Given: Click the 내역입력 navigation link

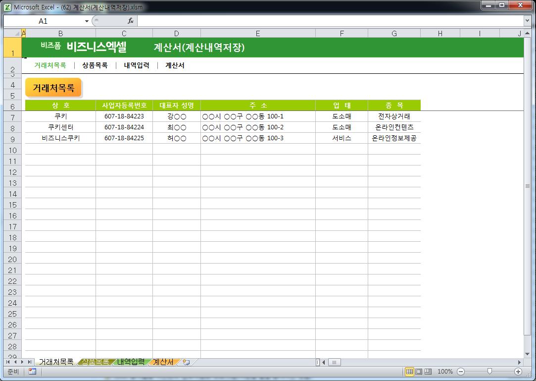Looking at the screenshot, I should coord(137,65).
